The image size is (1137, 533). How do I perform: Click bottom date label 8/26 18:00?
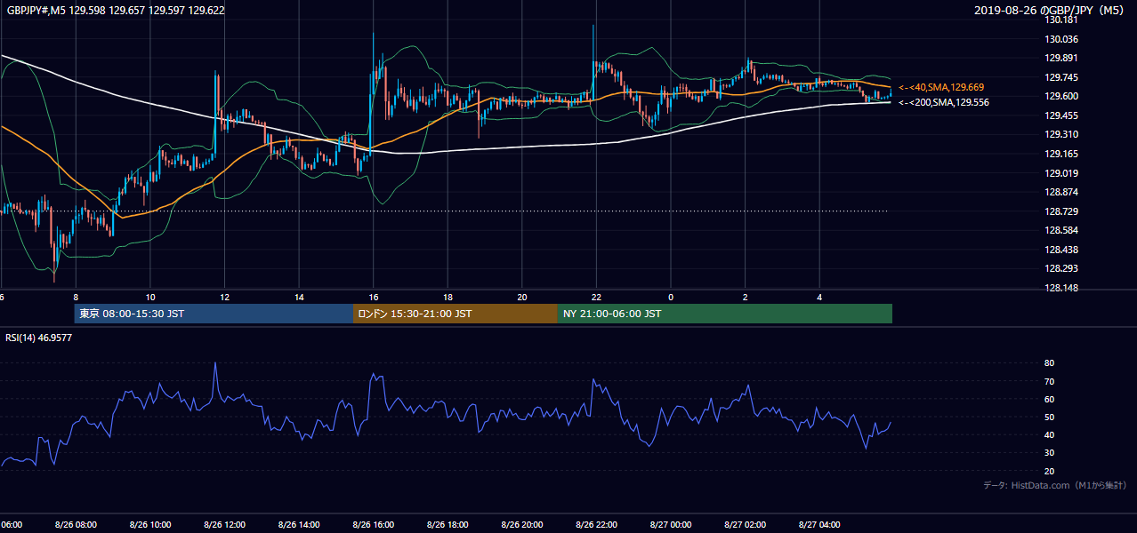point(447,525)
